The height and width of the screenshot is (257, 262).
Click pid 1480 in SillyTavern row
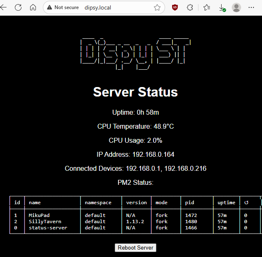(x=191, y=222)
